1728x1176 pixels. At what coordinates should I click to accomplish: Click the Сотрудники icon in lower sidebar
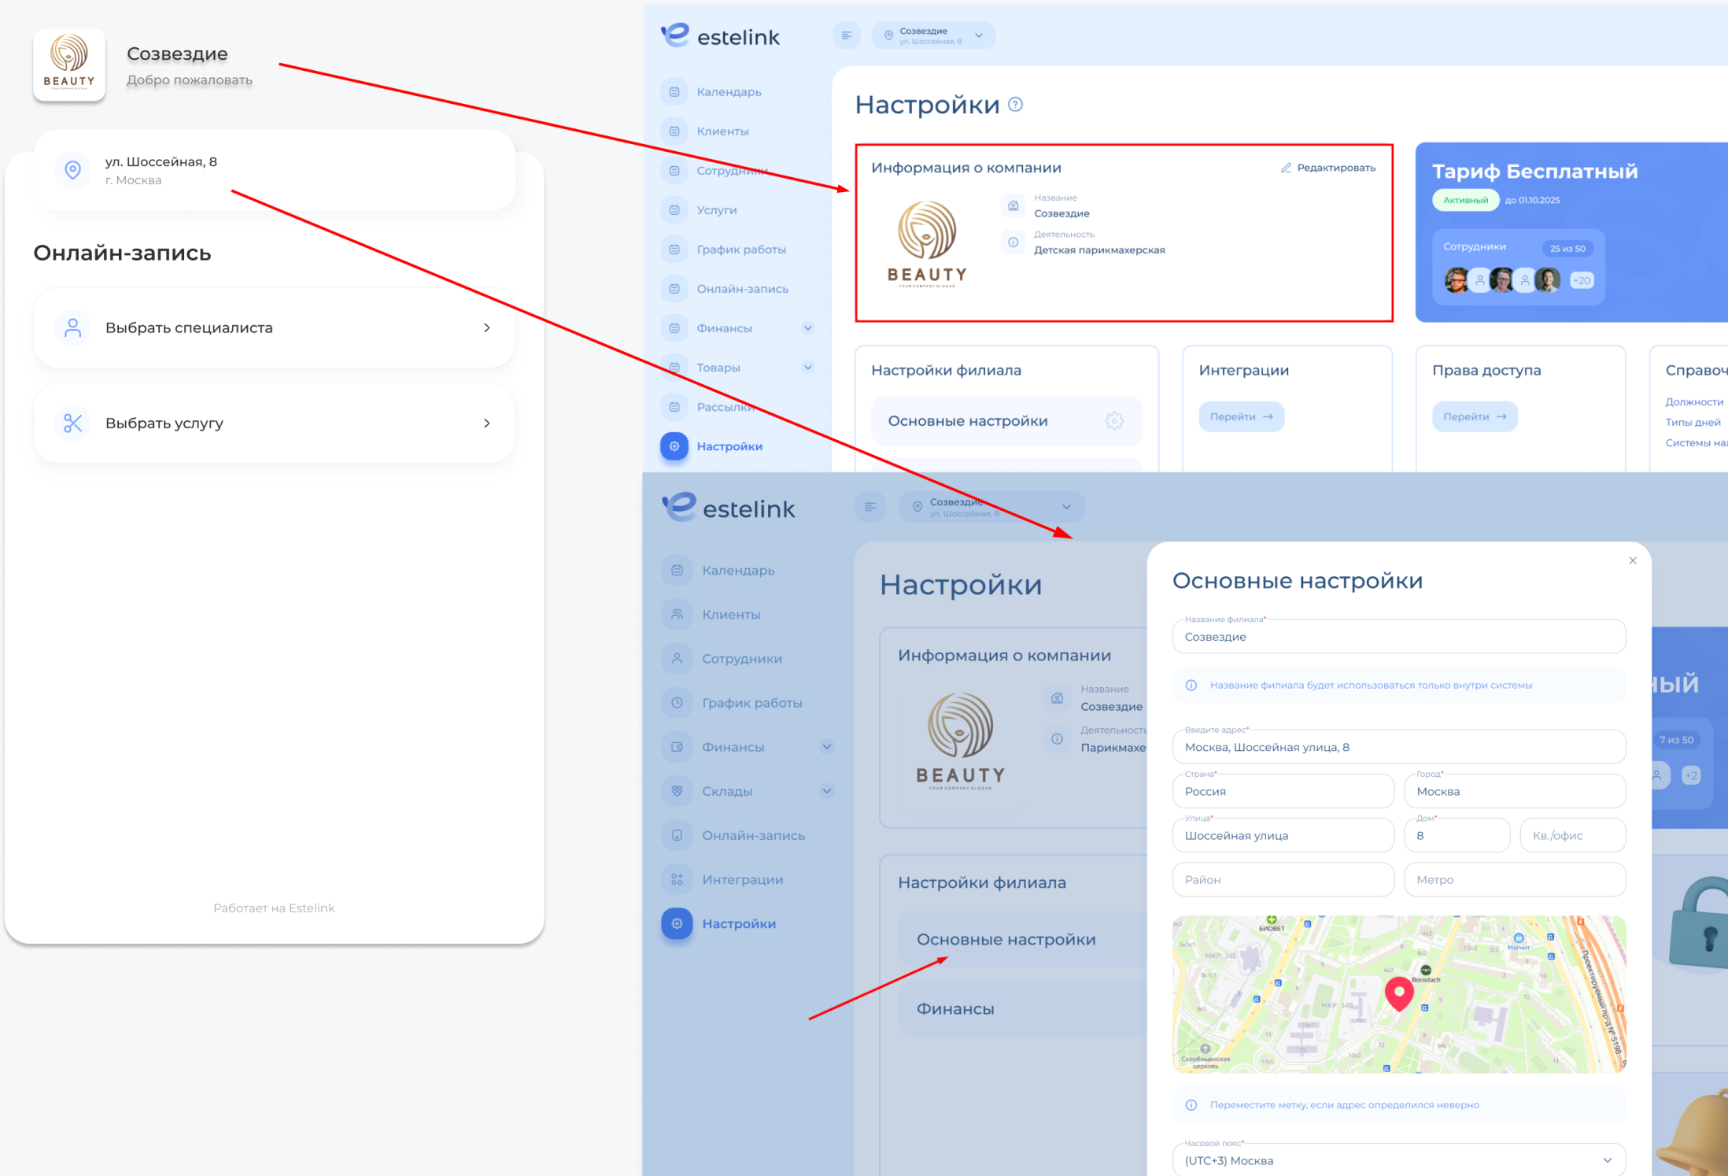pyautogui.click(x=677, y=658)
